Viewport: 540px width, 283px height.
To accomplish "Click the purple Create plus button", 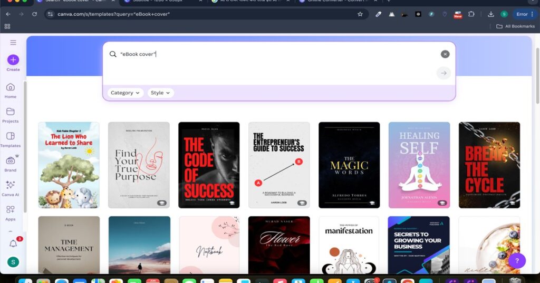I will click(13, 60).
